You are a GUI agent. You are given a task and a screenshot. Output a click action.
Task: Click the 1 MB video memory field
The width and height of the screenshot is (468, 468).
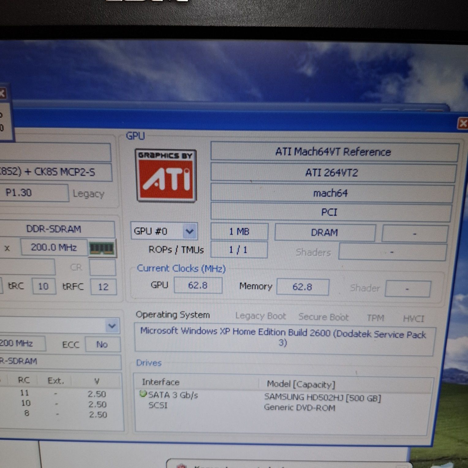point(239,231)
